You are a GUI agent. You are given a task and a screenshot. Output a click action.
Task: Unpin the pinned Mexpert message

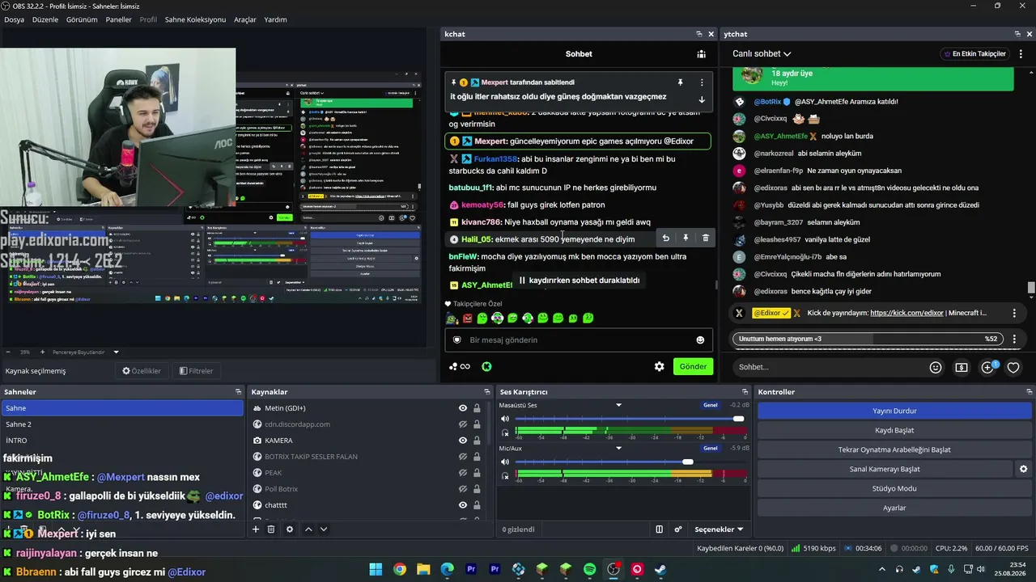(x=681, y=82)
